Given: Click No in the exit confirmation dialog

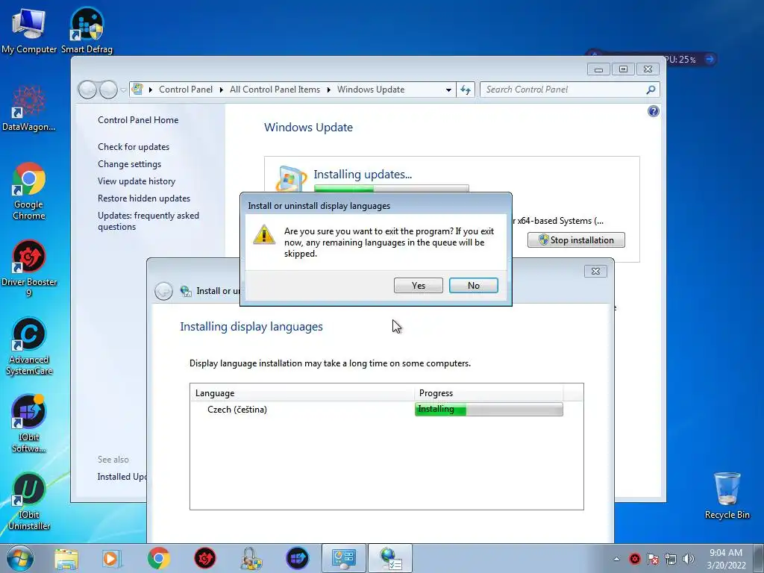Looking at the screenshot, I should click(x=473, y=286).
